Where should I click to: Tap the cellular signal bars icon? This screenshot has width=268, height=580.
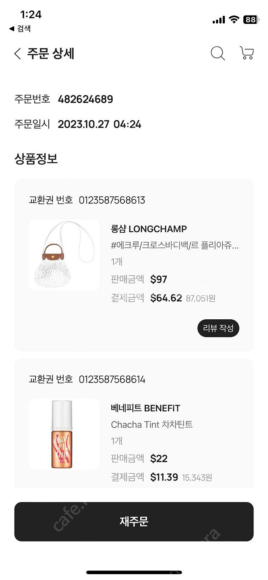[x=219, y=20]
